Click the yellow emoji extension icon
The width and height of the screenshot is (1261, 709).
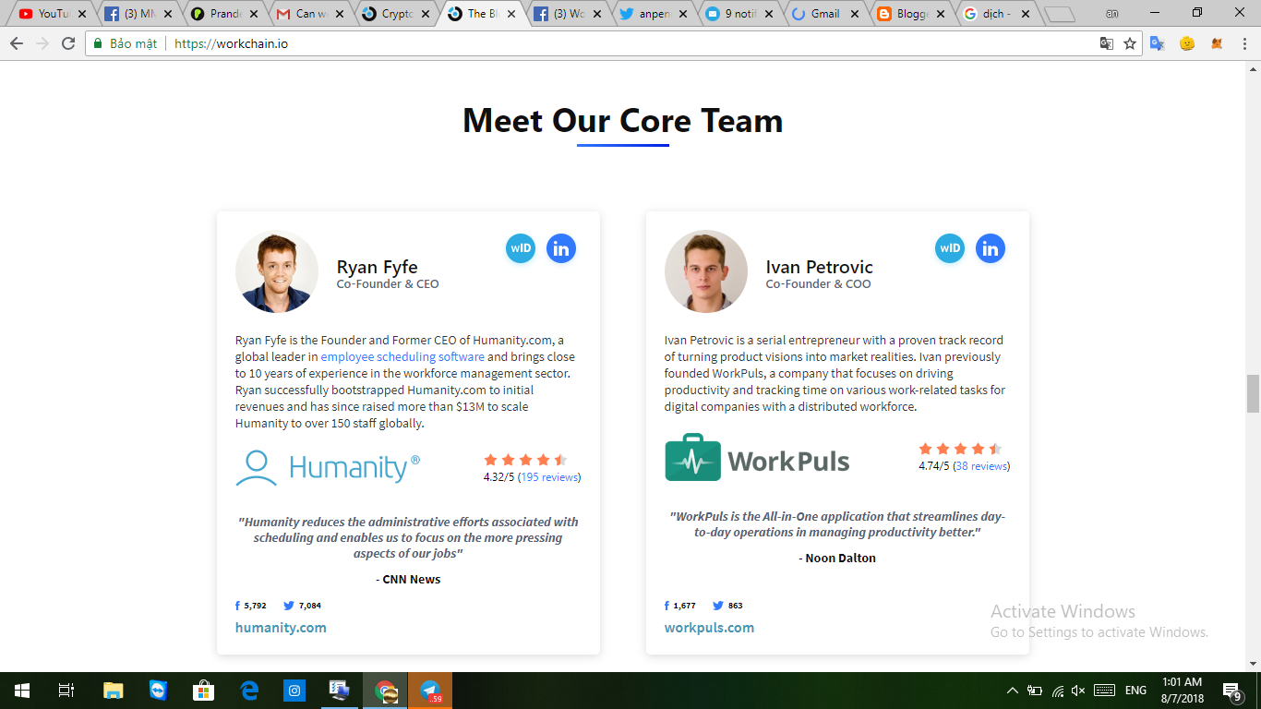(x=1187, y=43)
